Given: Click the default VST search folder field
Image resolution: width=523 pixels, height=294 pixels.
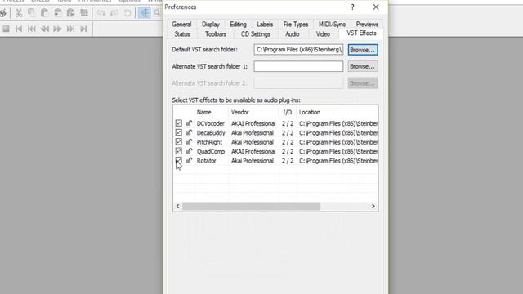Looking at the screenshot, I should [298, 50].
